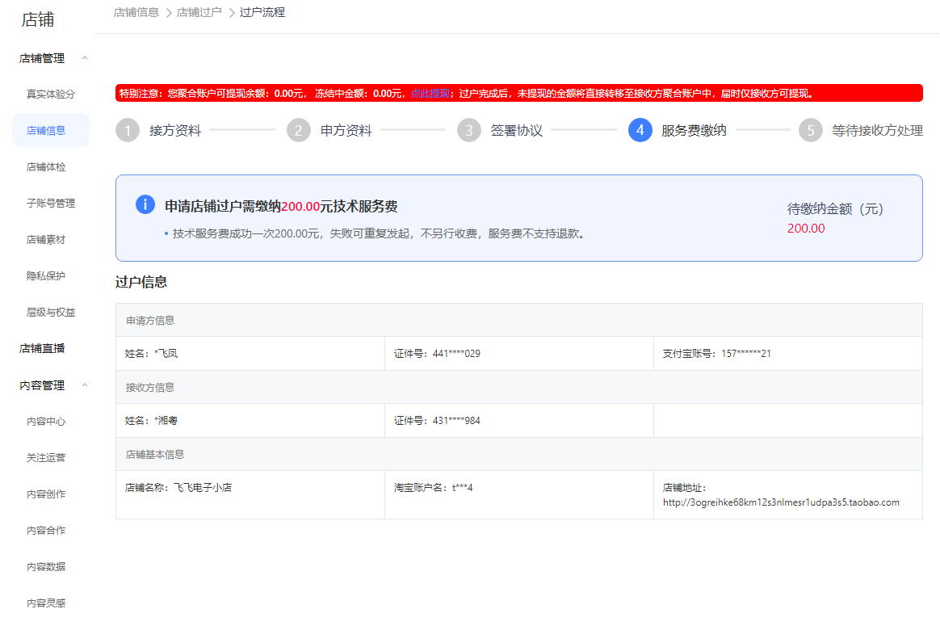The image size is (940, 626).
Task: Collapse the 内容管理 sidebar section
Action: 85,385
